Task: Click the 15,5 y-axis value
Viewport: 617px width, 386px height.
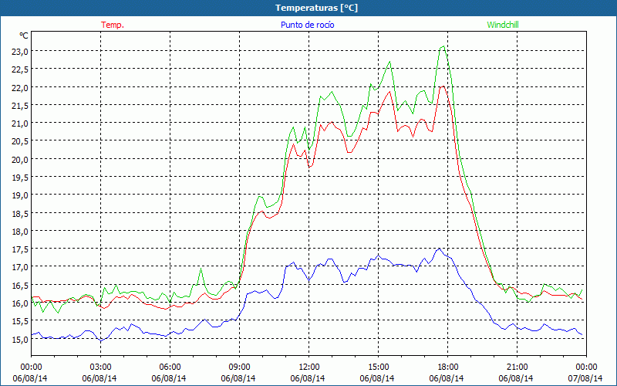Action: 20,321
